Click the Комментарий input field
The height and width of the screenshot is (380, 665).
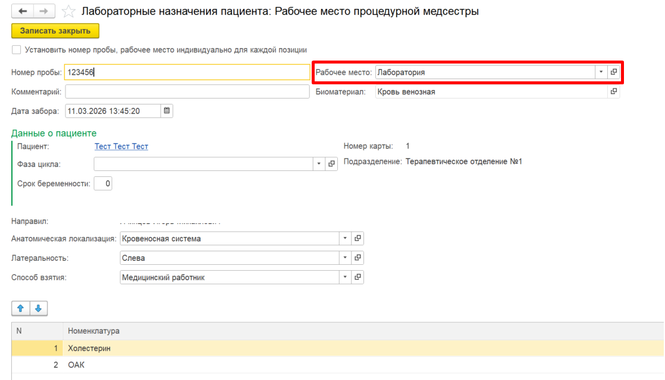click(187, 92)
